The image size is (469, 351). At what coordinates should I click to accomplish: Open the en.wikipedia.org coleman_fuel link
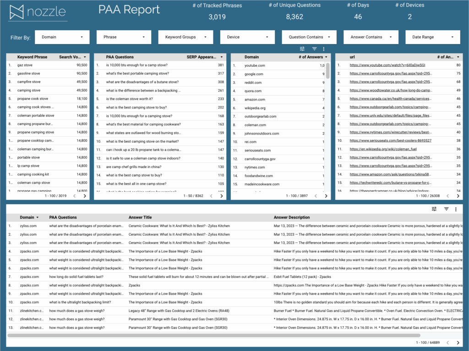(x=383, y=149)
